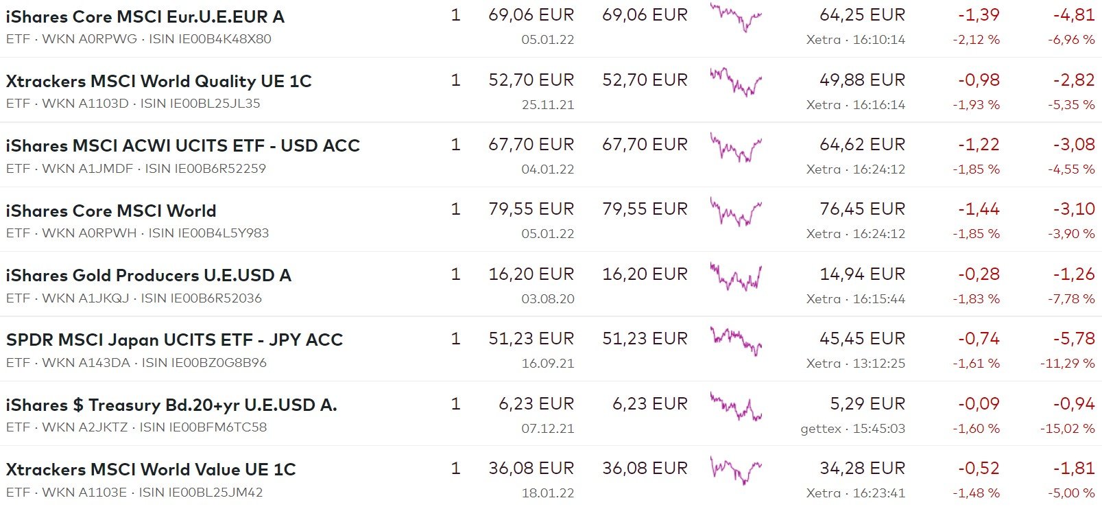1102x509 pixels.
Task: View the Xtrackers World Value mini chart
Action: (x=736, y=471)
